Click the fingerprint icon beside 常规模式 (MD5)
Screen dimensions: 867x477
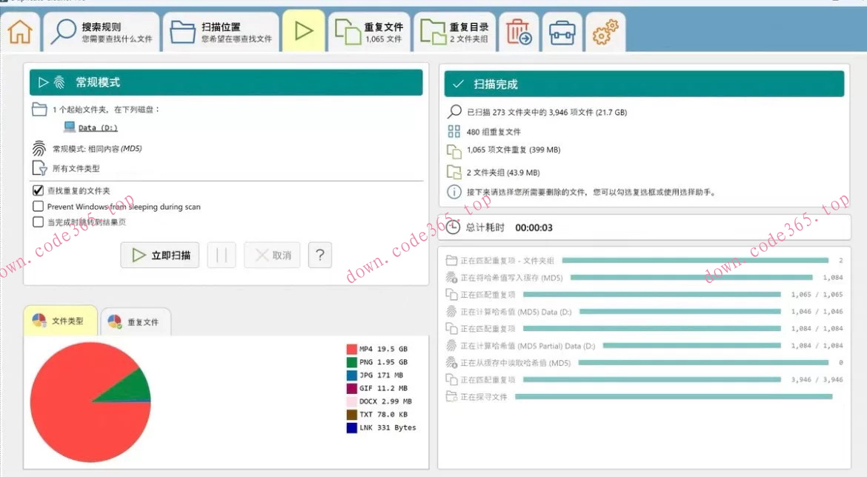pyautogui.click(x=39, y=148)
